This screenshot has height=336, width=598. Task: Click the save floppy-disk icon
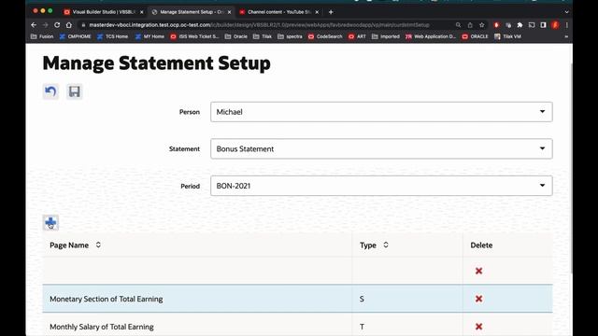pos(75,91)
